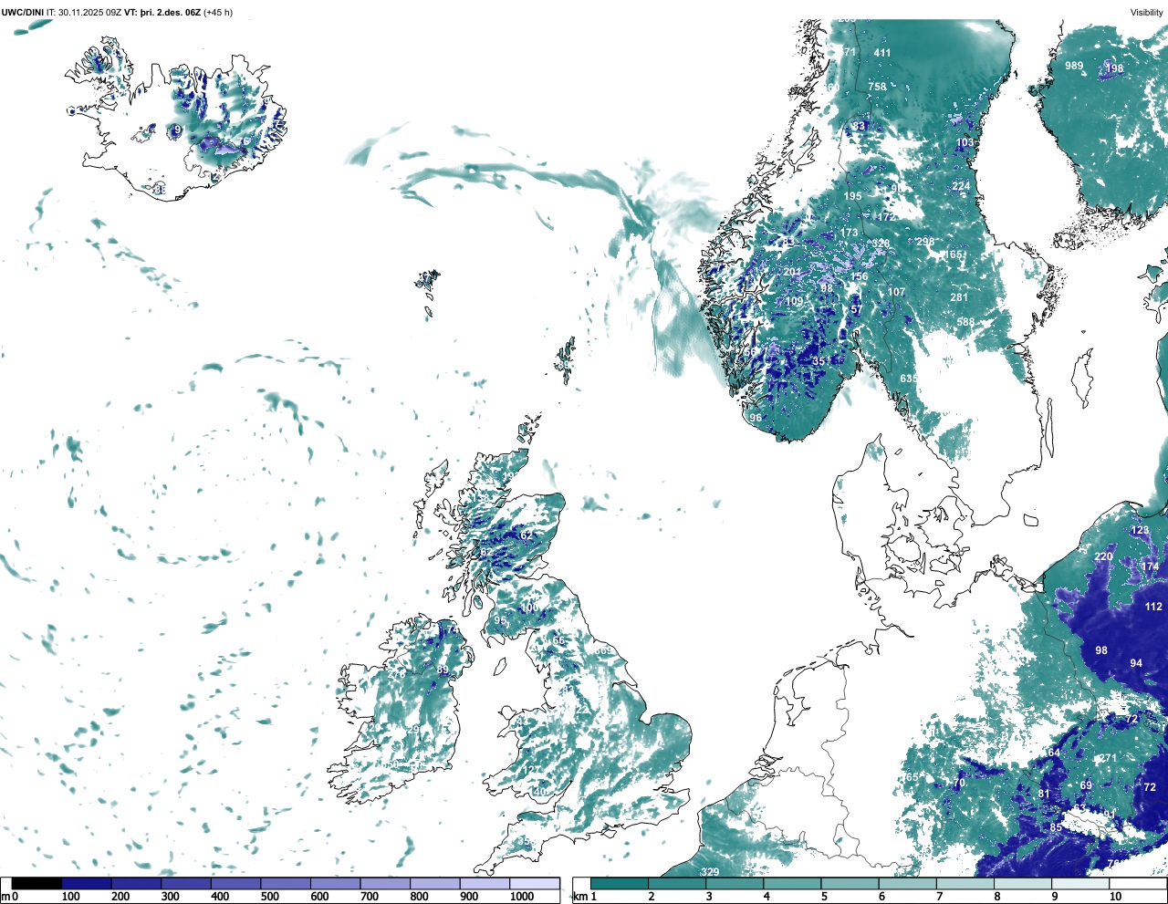Click the legend swatch between 5 and 6 km
The width and height of the screenshot is (1168, 904).
tap(850, 884)
